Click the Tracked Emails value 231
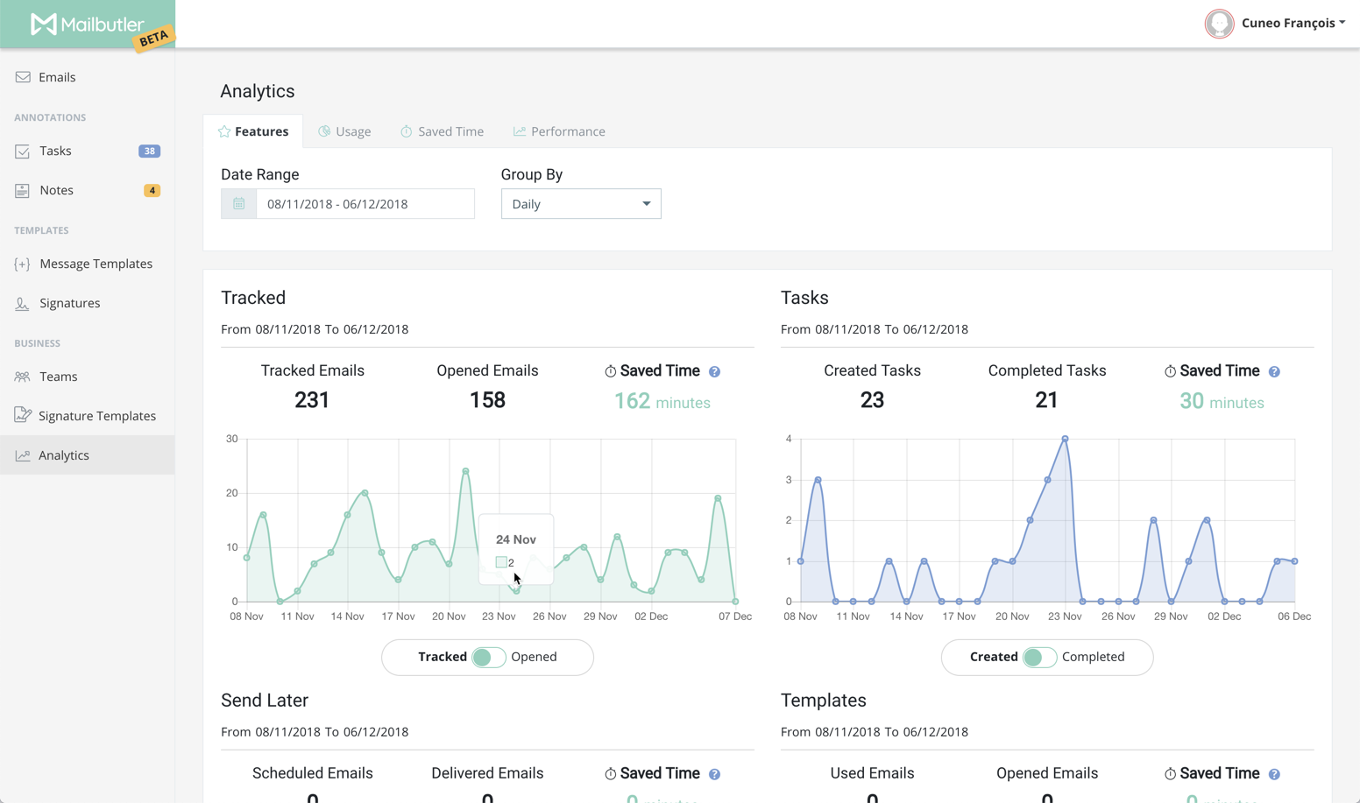This screenshot has width=1360, height=803. click(312, 400)
